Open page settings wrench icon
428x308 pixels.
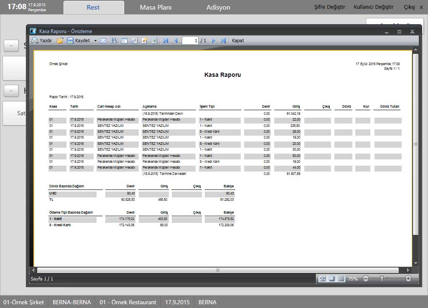pyautogui.click(x=134, y=40)
